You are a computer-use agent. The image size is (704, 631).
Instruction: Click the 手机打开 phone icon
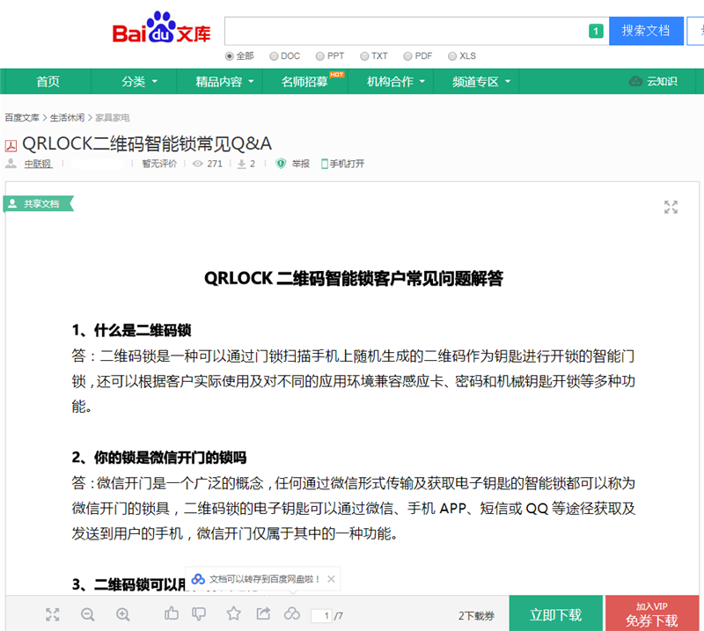[x=325, y=164]
